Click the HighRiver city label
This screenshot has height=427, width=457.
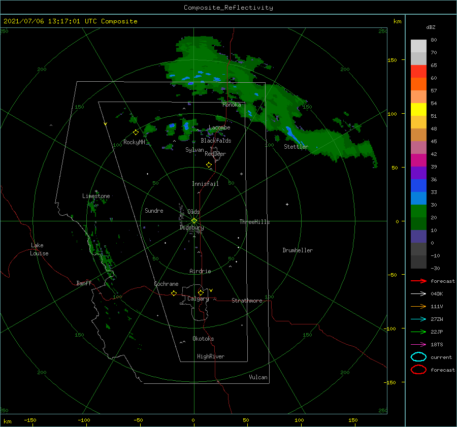point(211,356)
